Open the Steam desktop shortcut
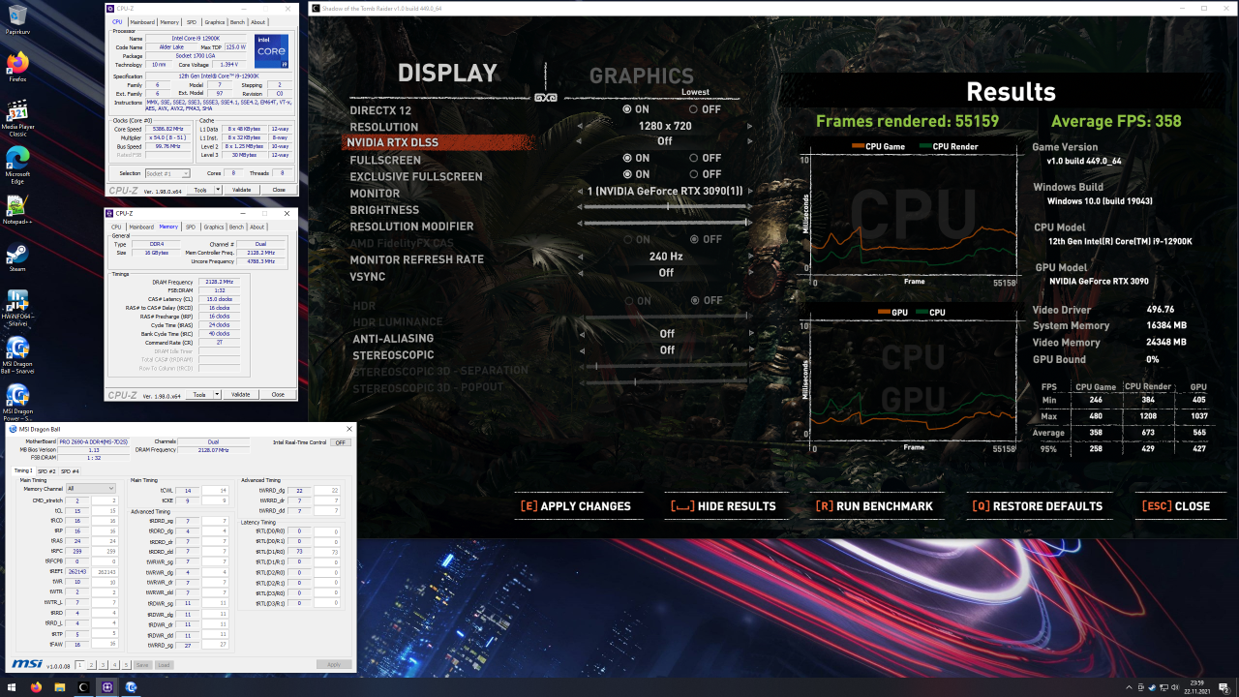This screenshot has width=1239, height=697. 16,254
